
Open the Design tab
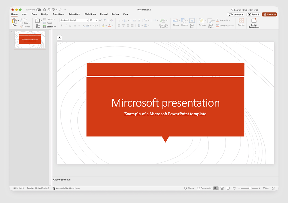[x=45, y=14]
